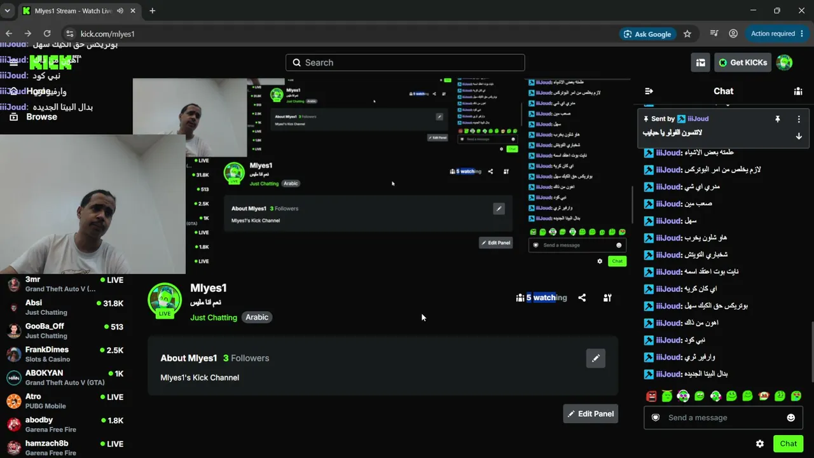
Task: Open Atro channel in the sidebar
Action: tap(66, 401)
